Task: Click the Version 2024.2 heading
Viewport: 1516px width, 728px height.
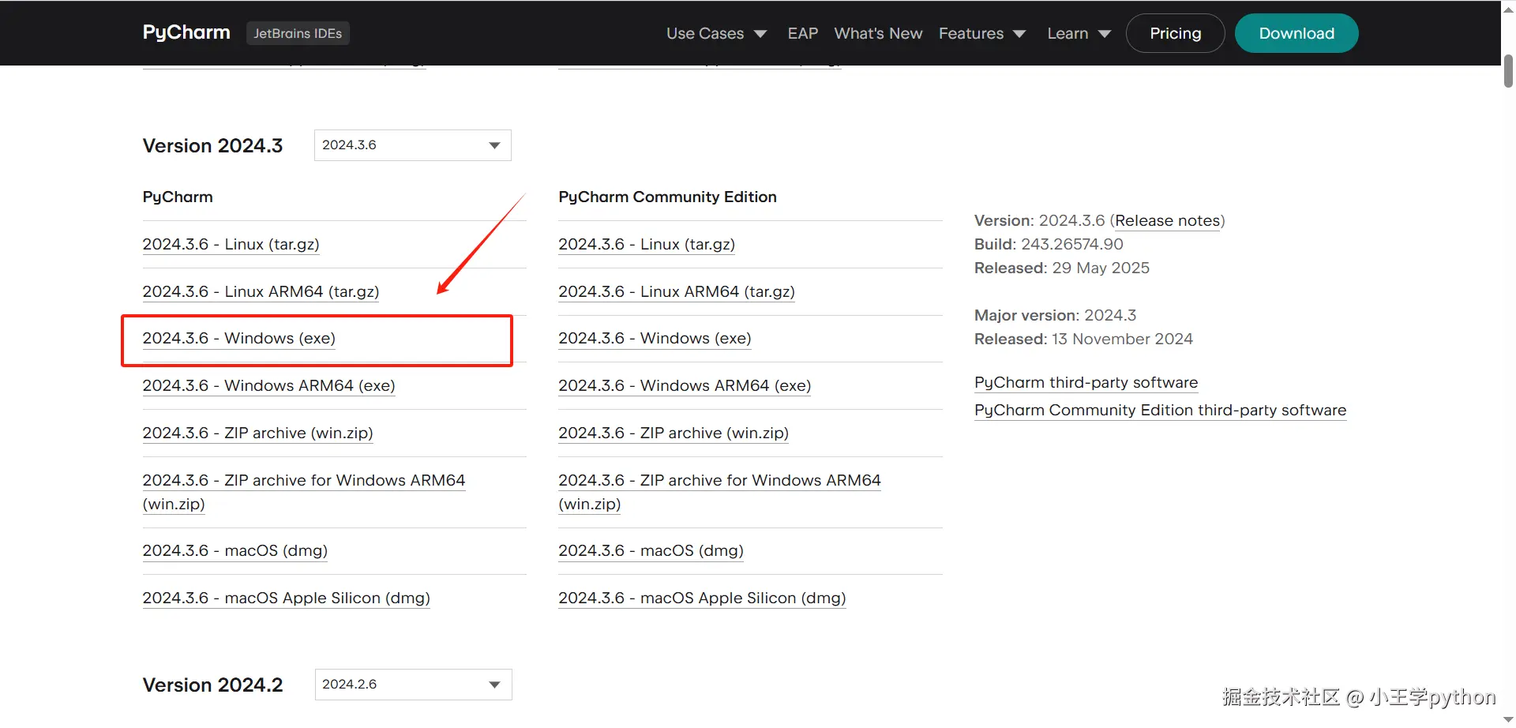Action: (x=212, y=685)
